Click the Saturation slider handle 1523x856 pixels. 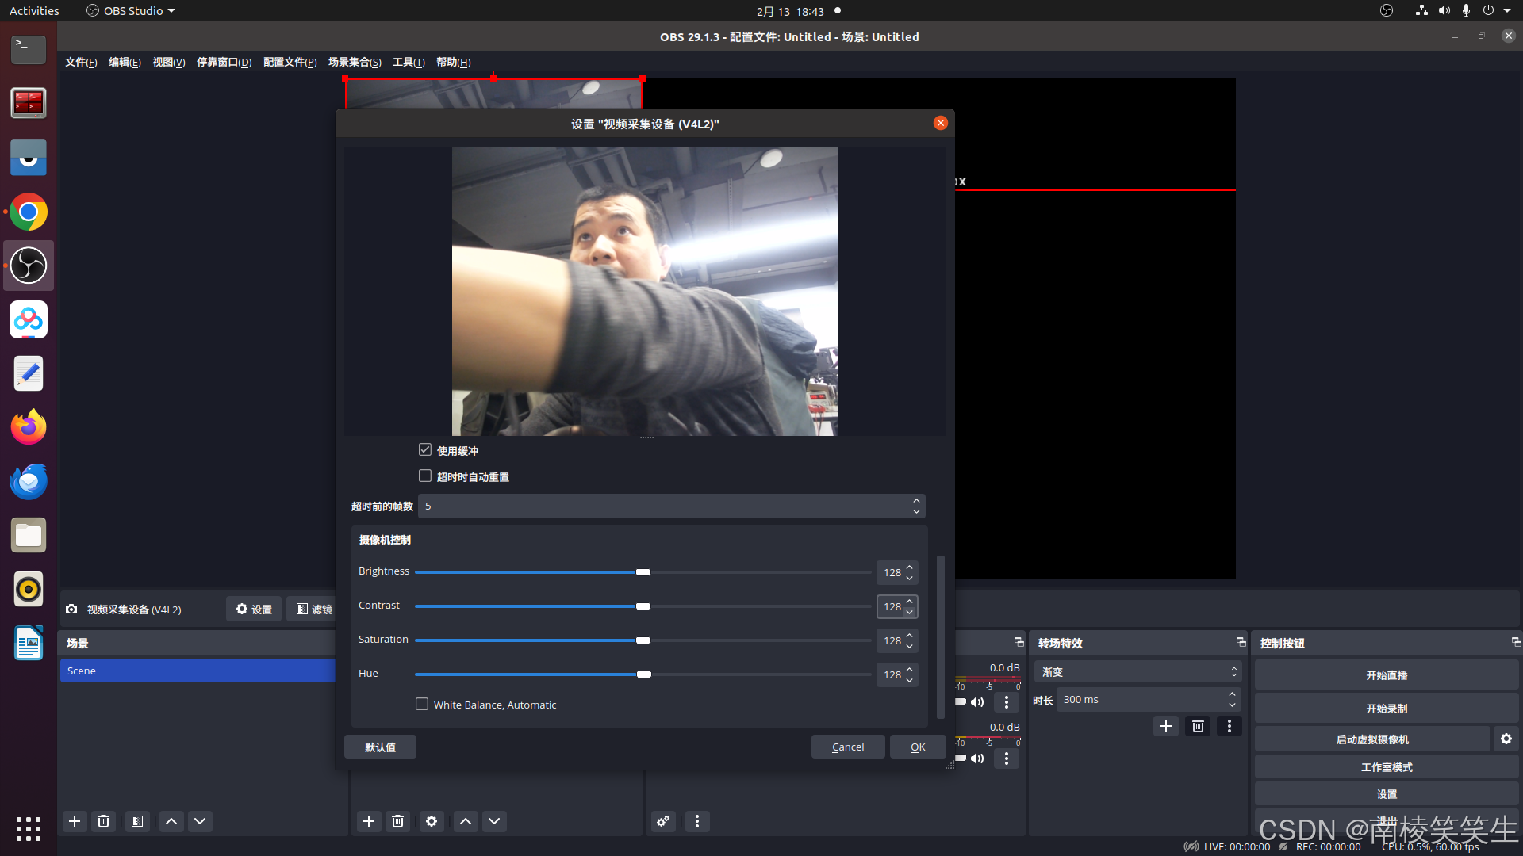(x=643, y=640)
